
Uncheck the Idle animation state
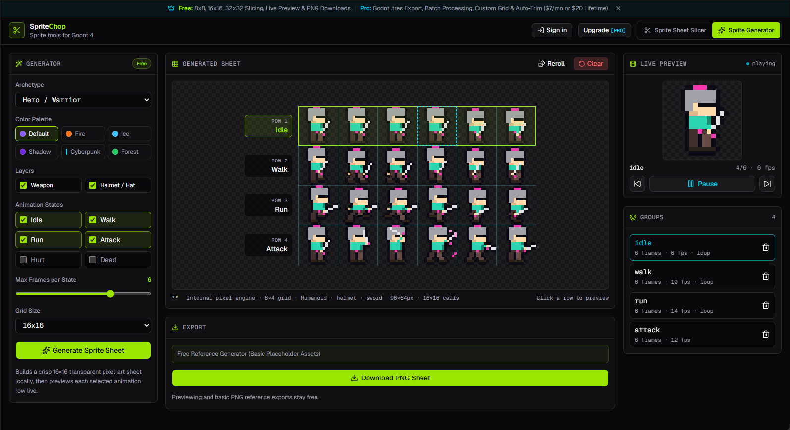(23, 220)
